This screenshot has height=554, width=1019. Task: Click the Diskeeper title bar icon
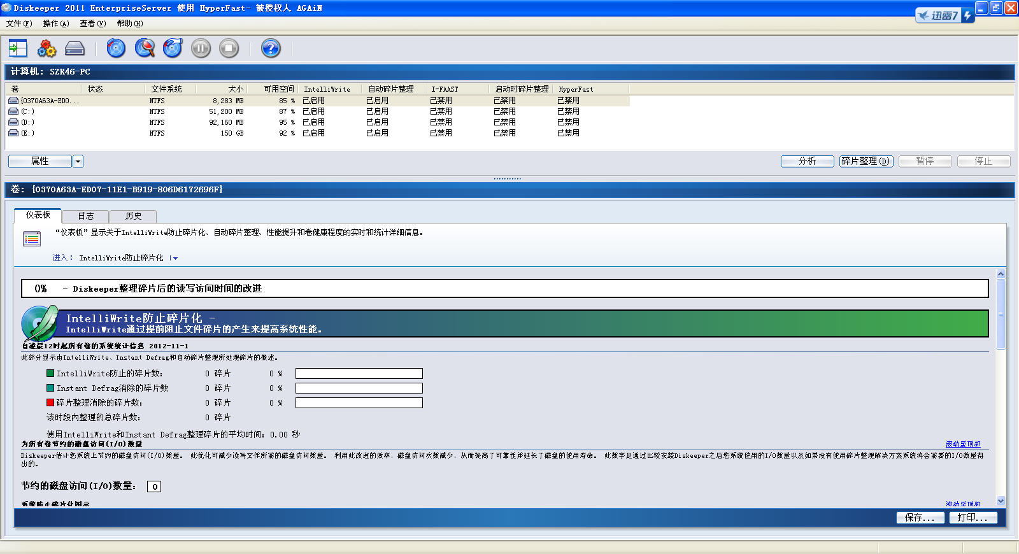pyautogui.click(x=6, y=8)
